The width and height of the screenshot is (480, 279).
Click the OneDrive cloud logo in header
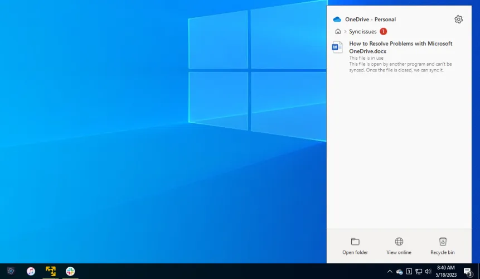click(x=337, y=20)
